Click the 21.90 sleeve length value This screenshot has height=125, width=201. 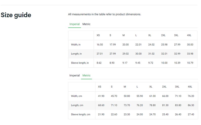coord(101,114)
